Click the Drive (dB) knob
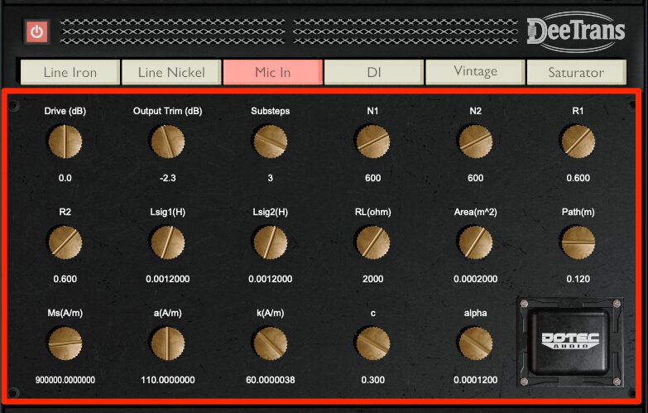 65,142
